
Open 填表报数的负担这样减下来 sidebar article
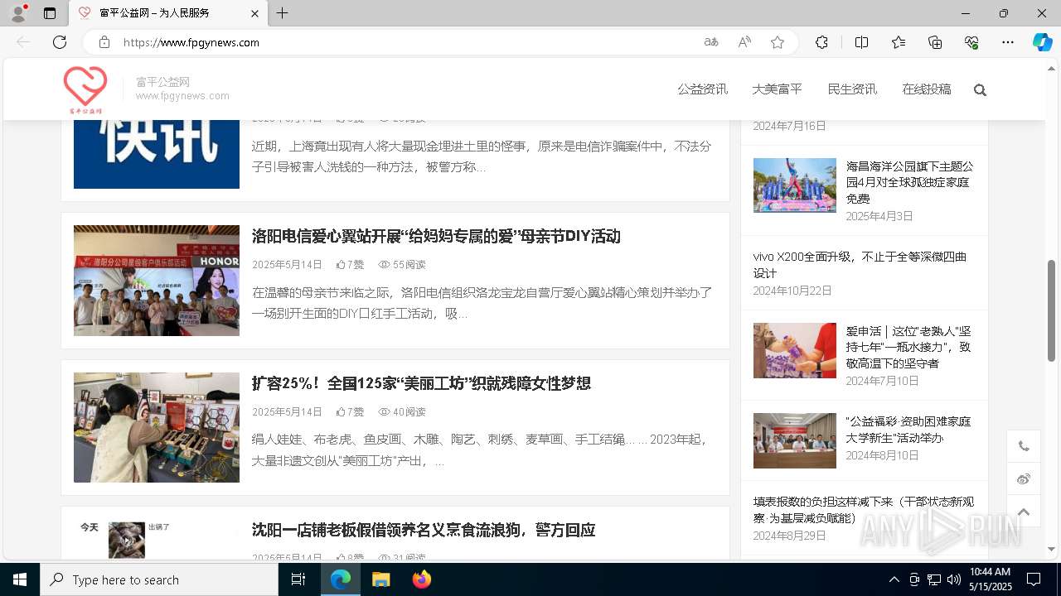tap(863, 510)
